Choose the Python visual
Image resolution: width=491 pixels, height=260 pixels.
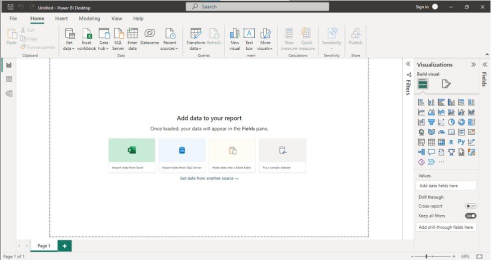click(461, 142)
